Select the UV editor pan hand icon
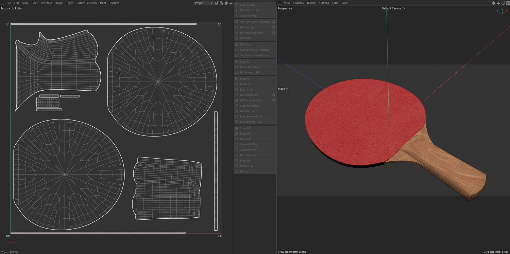Screen dimensions: 510x254 point(226,3)
